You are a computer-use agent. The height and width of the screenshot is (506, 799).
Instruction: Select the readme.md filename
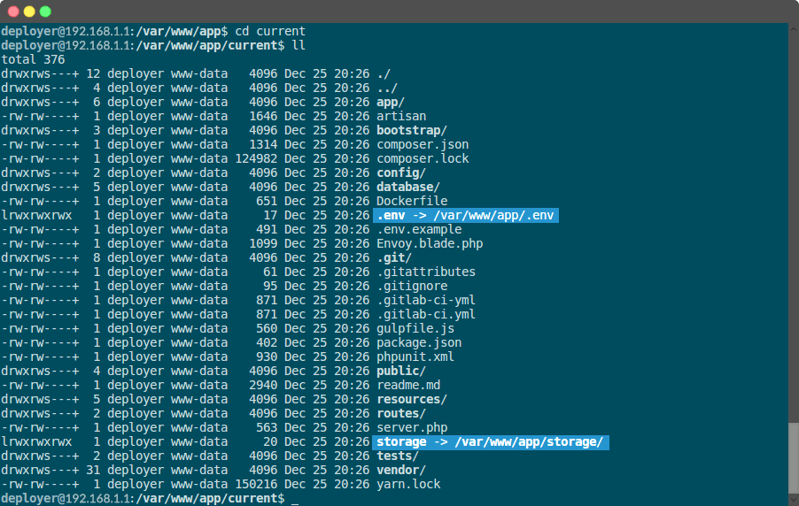[x=408, y=385]
